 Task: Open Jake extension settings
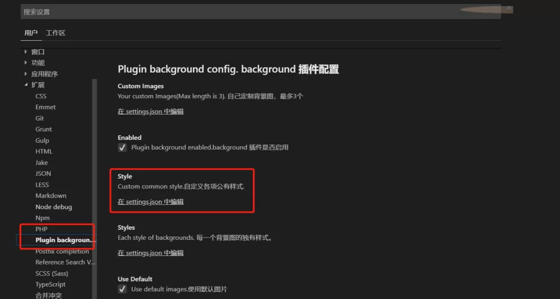41,163
